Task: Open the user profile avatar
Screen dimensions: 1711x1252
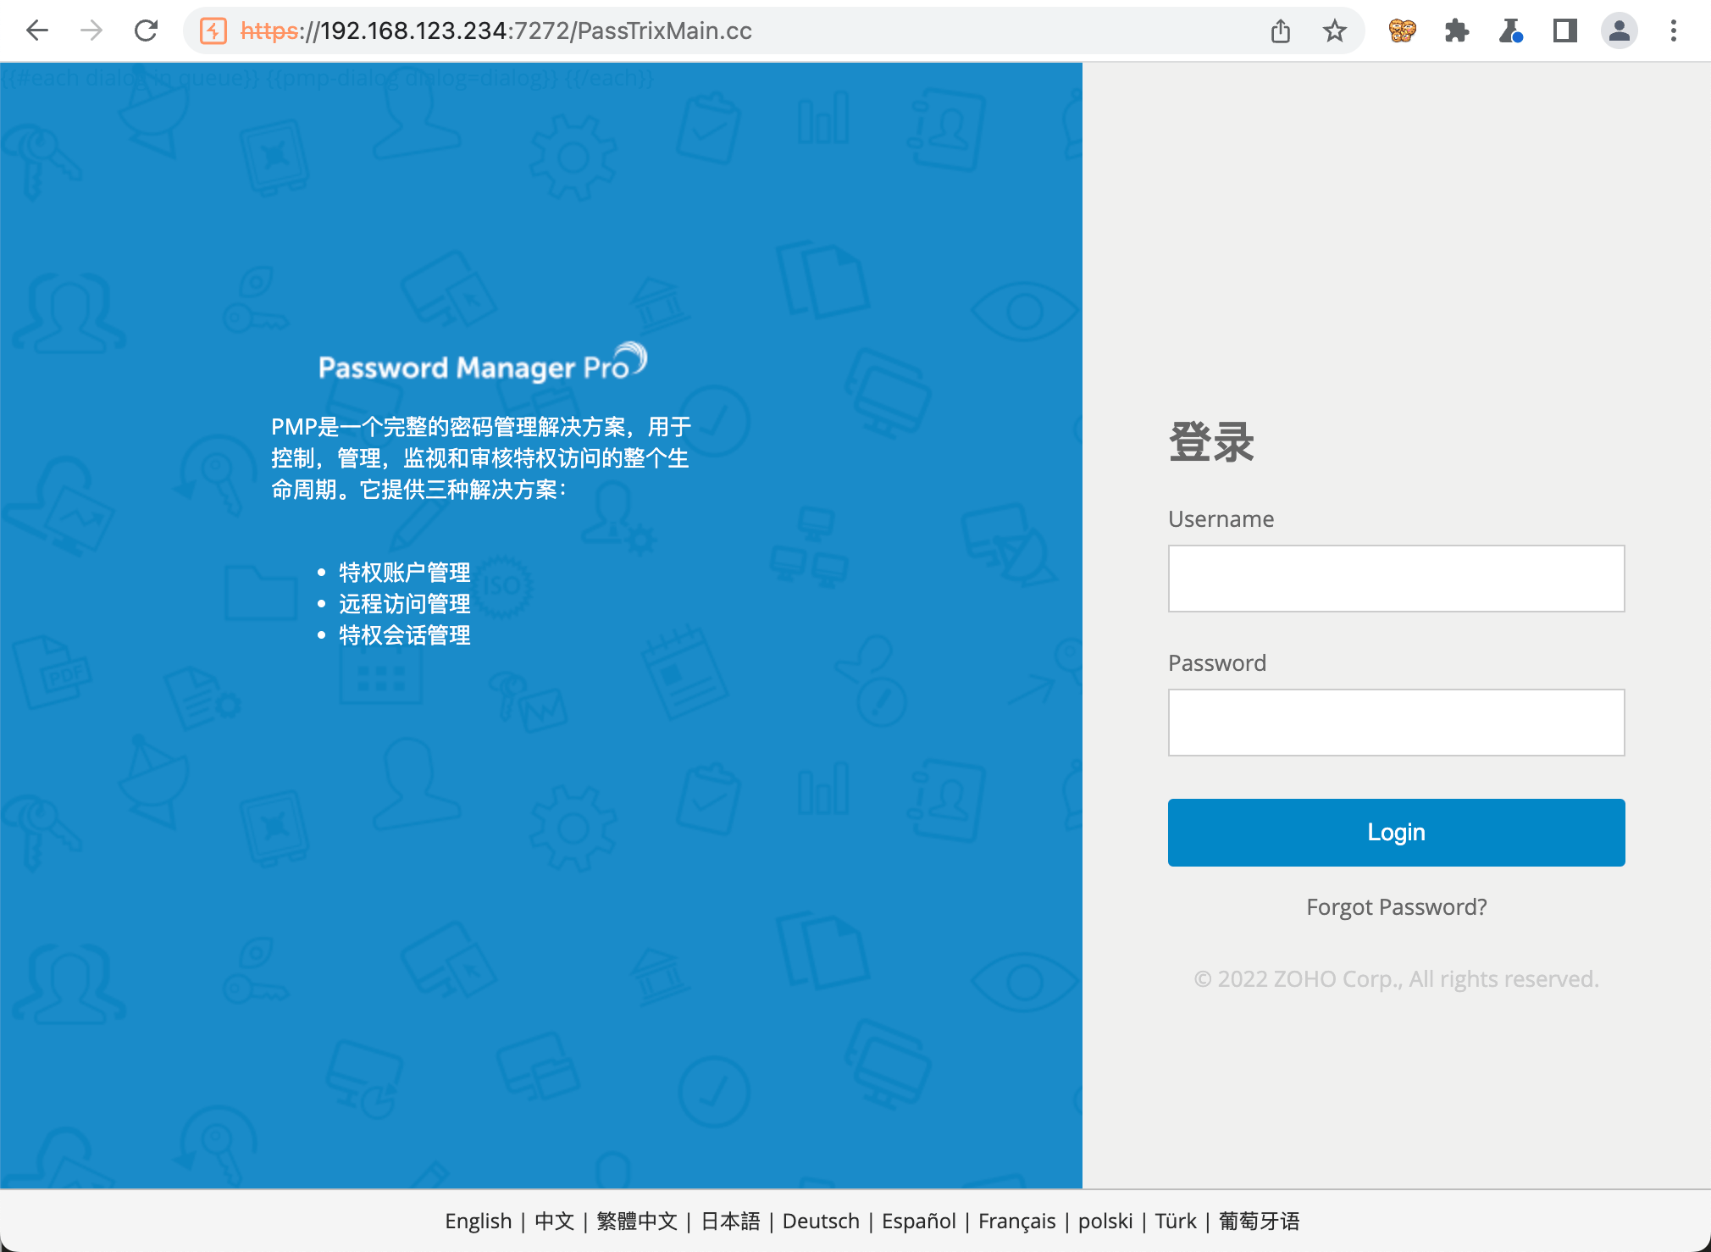Action: point(1619,31)
